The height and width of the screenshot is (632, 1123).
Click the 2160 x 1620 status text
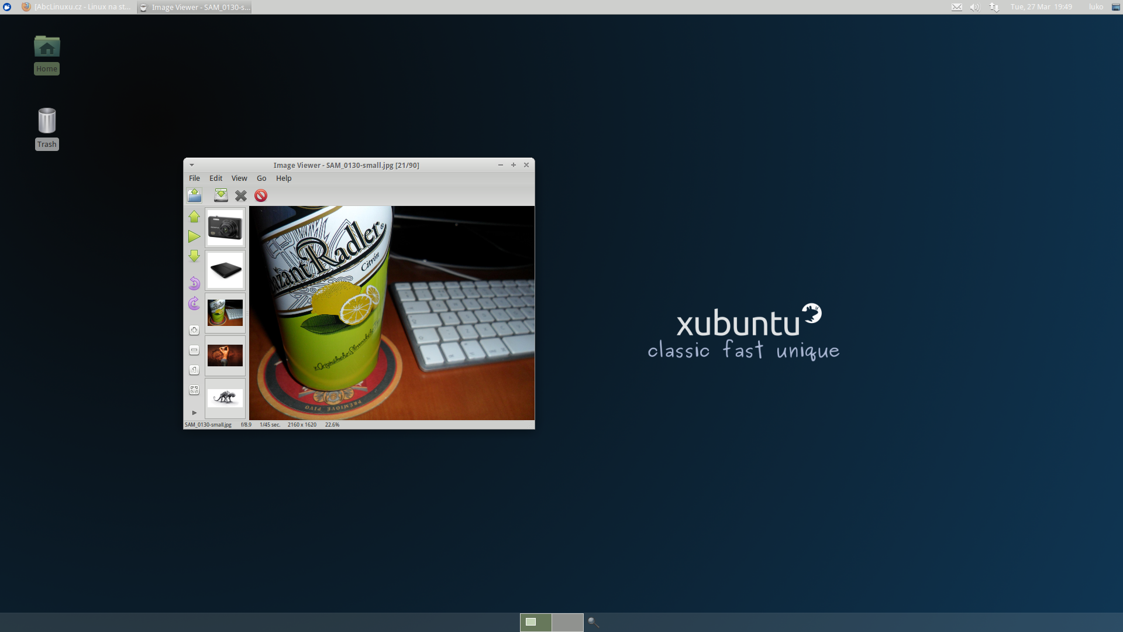(302, 425)
